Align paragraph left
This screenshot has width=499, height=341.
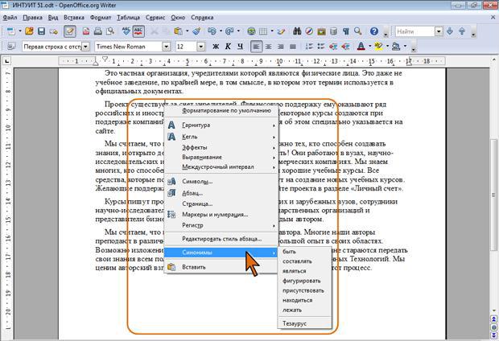[256, 47]
